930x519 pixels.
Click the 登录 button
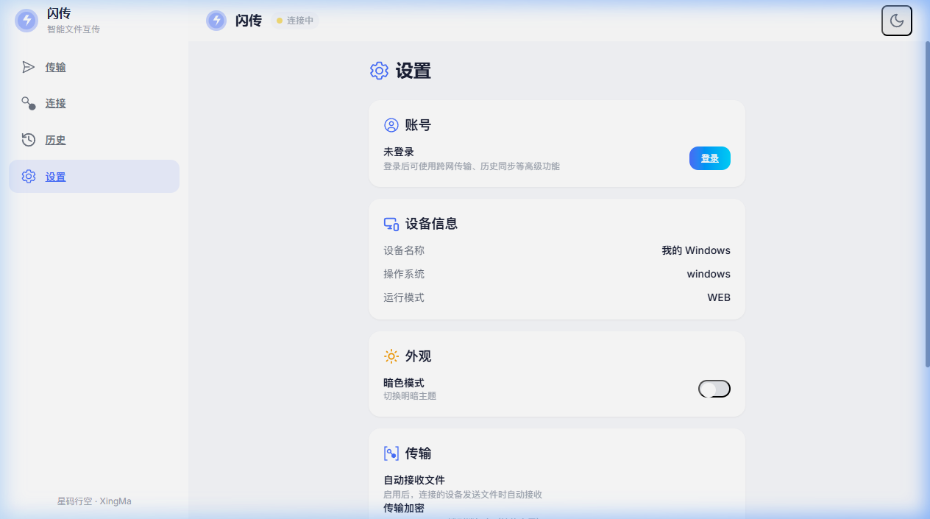click(x=710, y=158)
